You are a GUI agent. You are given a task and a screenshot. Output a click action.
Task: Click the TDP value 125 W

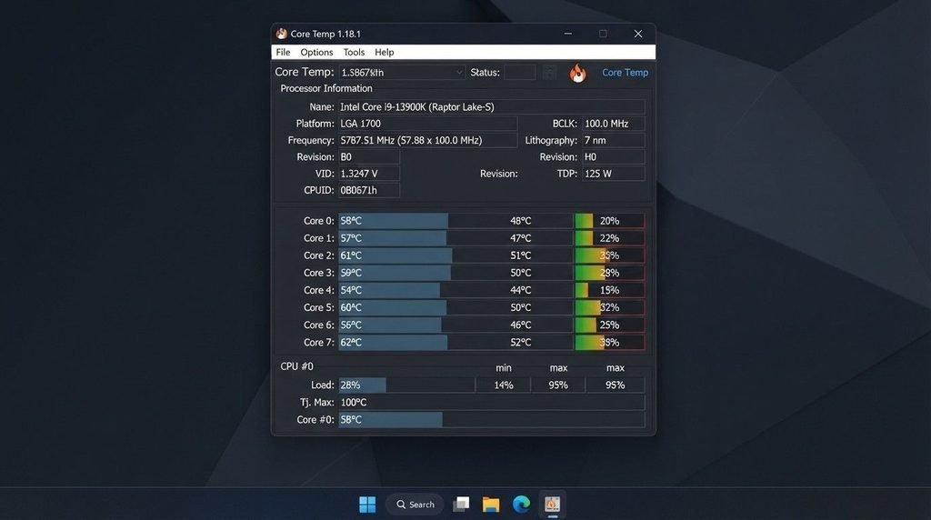(614, 174)
